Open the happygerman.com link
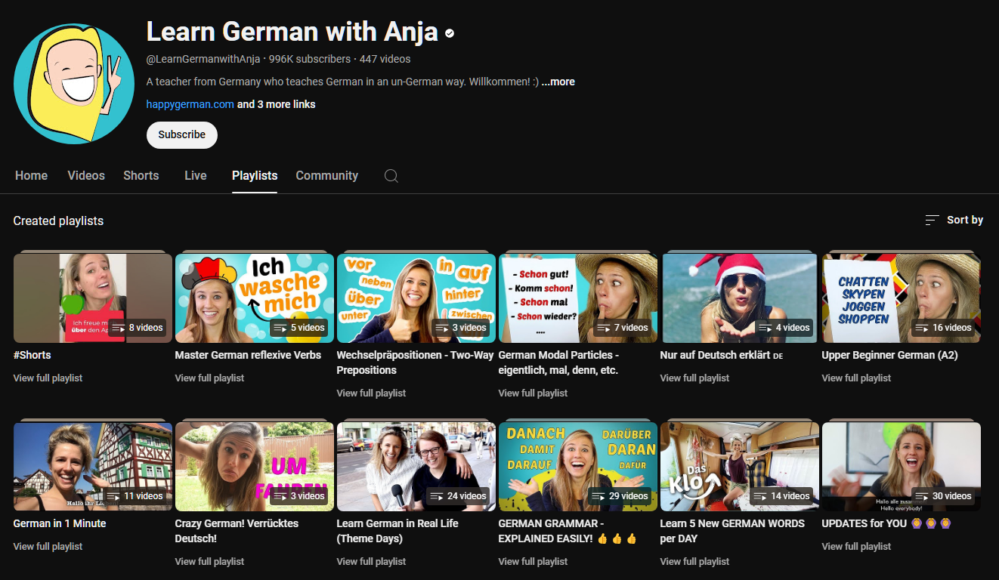999x580 pixels. [190, 104]
